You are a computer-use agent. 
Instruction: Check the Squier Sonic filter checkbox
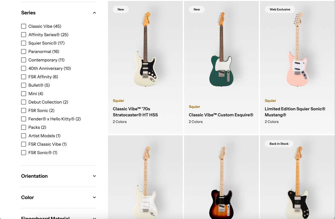point(23,43)
